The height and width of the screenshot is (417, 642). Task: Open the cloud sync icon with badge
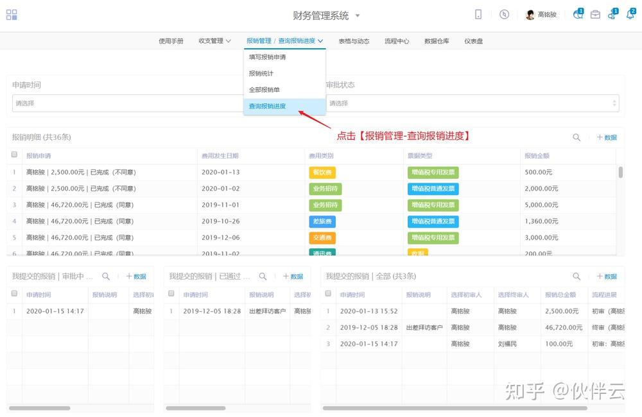pyautogui.click(x=613, y=14)
